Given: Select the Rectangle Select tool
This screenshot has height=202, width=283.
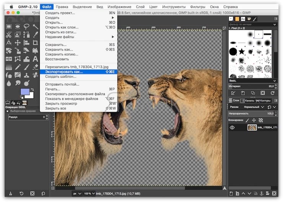Looking at the screenshot, I should click(x=9, y=27).
